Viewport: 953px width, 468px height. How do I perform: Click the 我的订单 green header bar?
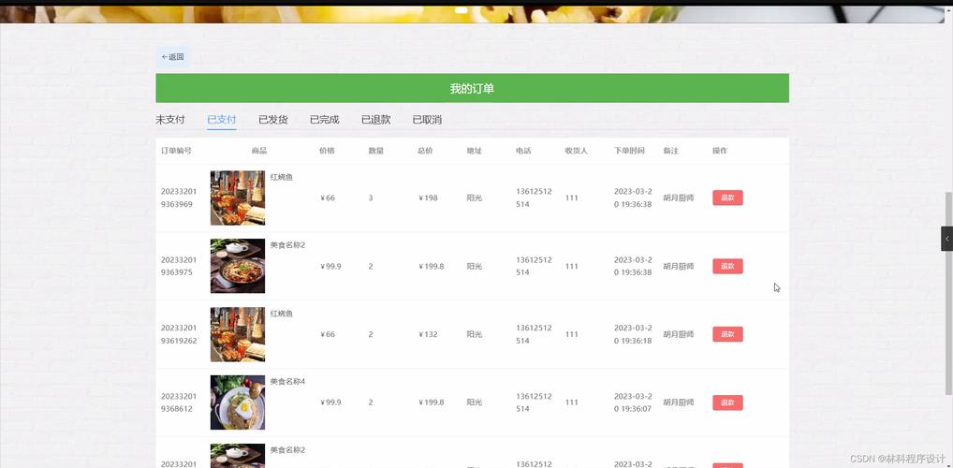point(472,88)
